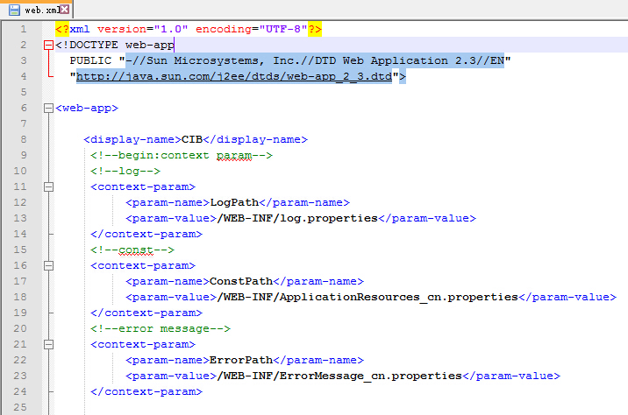
Task: Click the CIB display-name value
Action: (x=192, y=139)
